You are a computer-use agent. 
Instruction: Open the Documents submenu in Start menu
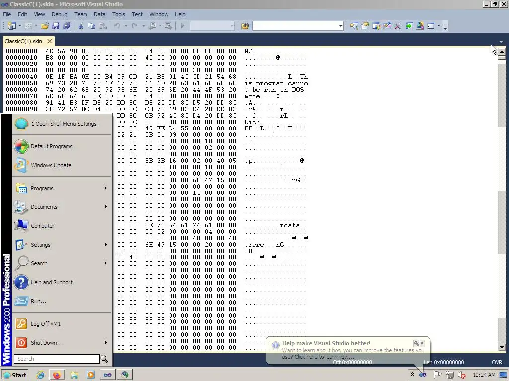click(61, 207)
